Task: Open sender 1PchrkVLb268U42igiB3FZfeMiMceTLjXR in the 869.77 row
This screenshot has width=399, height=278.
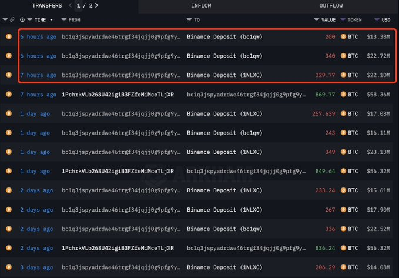Action: click(x=118, y=95)
